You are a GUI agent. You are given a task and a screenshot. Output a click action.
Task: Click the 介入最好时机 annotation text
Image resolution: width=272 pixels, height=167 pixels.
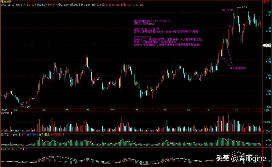[238, 69]
